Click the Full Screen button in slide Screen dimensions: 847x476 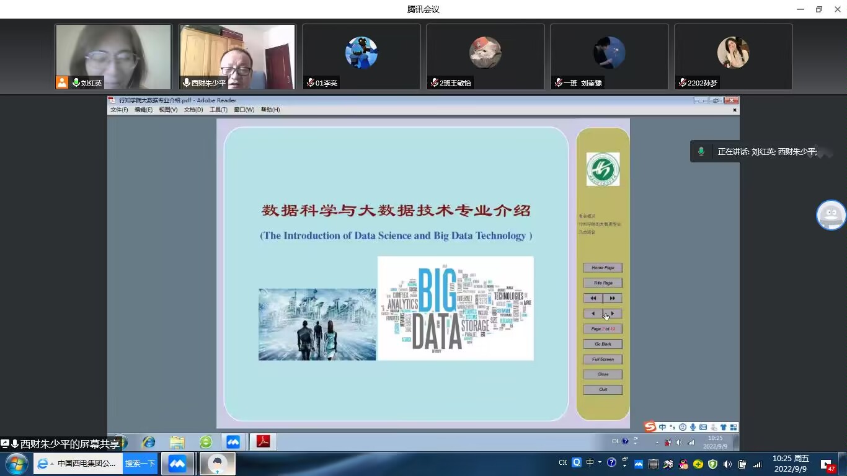pos(603,359)
